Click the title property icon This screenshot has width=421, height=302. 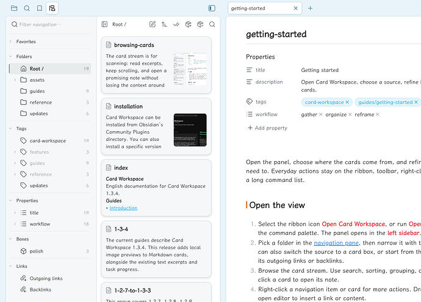click(x=249, y=70)
